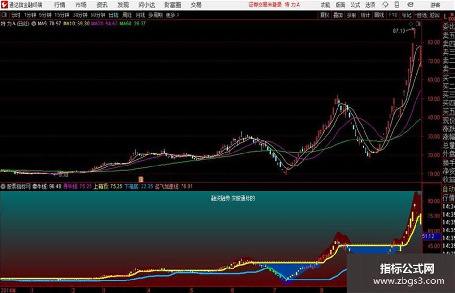Image resolution: width=455 pixels, height=293 pixels.
Task: Click the 融资融券 深股通标的 label
Action: tap(233, 198)
